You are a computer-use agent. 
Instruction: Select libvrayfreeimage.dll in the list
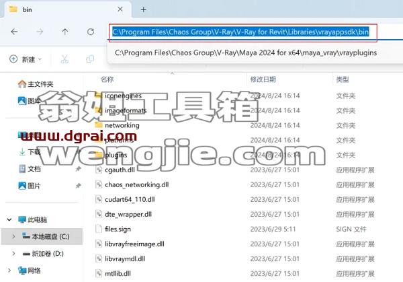(134, 244)
